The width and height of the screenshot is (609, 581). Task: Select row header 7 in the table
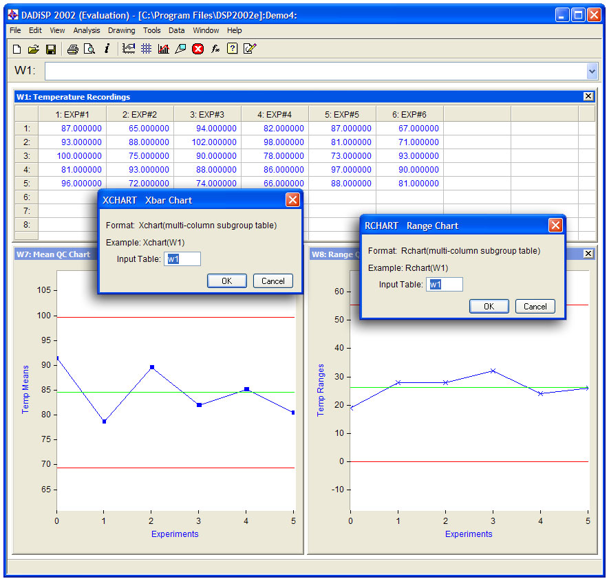click(x=26, y=211)
